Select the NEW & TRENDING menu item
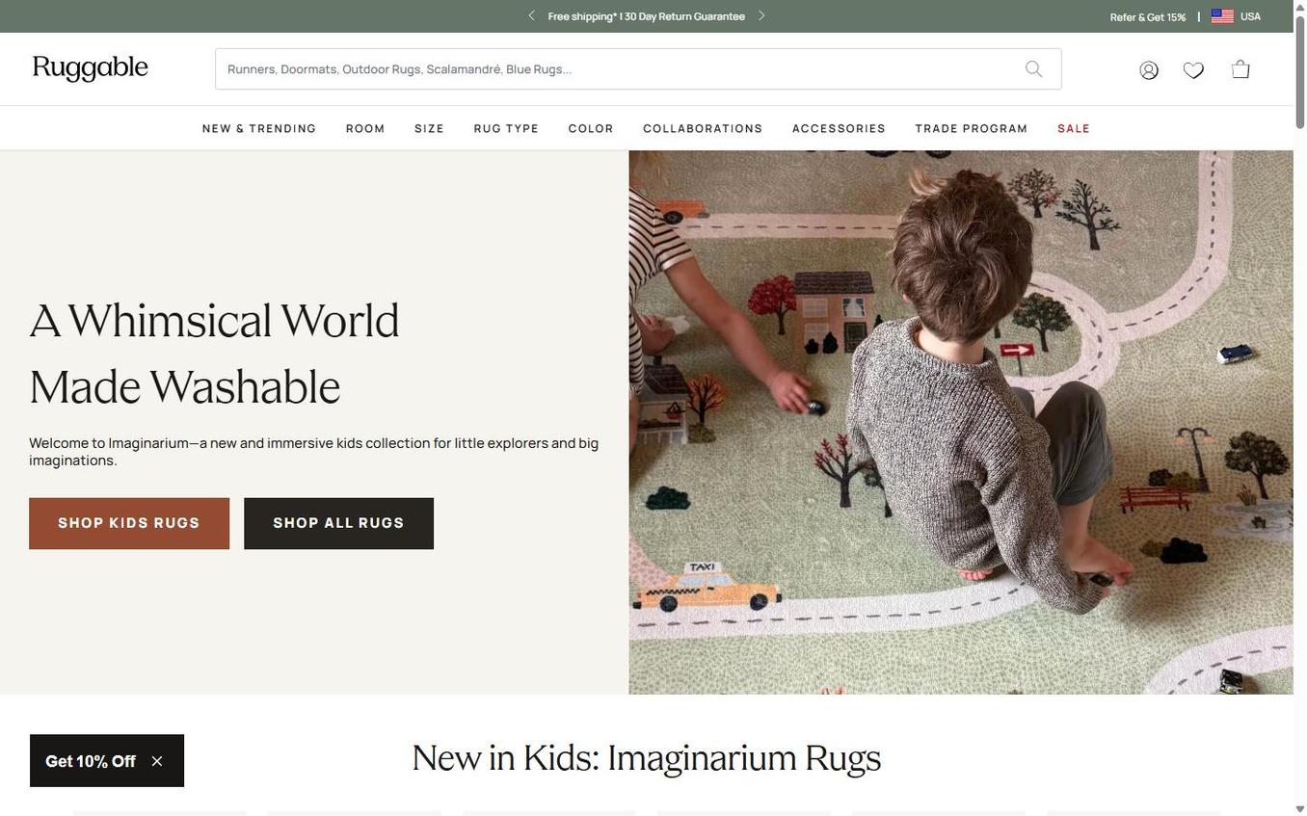1307x816 pixels. pos(259,126)
